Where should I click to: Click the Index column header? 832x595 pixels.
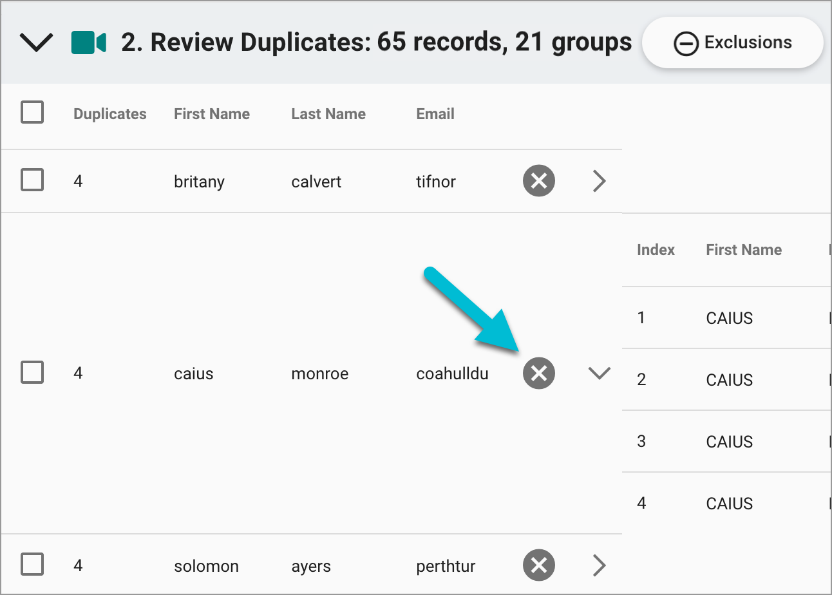coord(656,250)
